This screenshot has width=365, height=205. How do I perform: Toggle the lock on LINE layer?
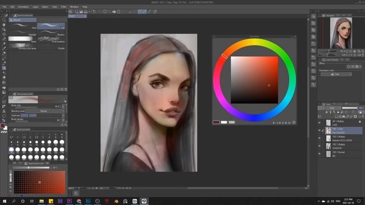(x=360, y=121)
